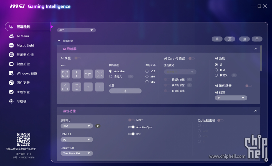Open 固件更新 firmware update page
The height and width of the screenshot is (166, 272).
[x=23, y=83]
